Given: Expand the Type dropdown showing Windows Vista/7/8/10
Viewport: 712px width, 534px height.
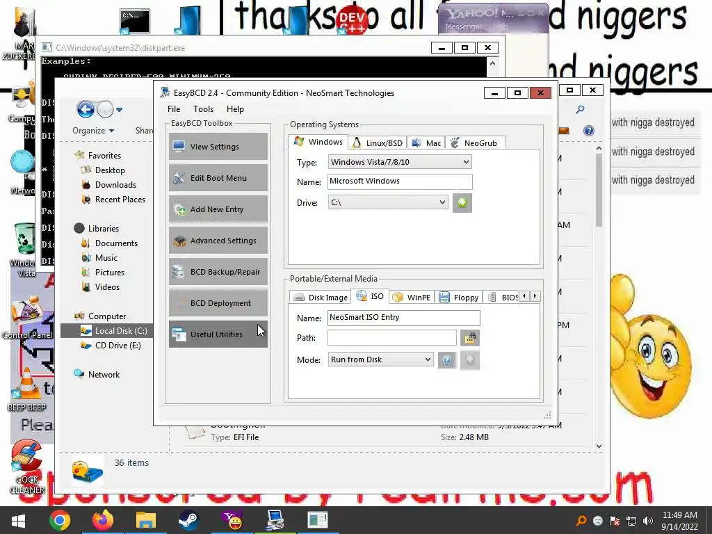Looking at the screenshot, I should coord(400,162).
